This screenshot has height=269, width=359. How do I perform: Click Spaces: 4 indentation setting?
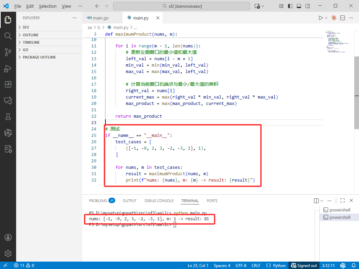coord(222,265)
